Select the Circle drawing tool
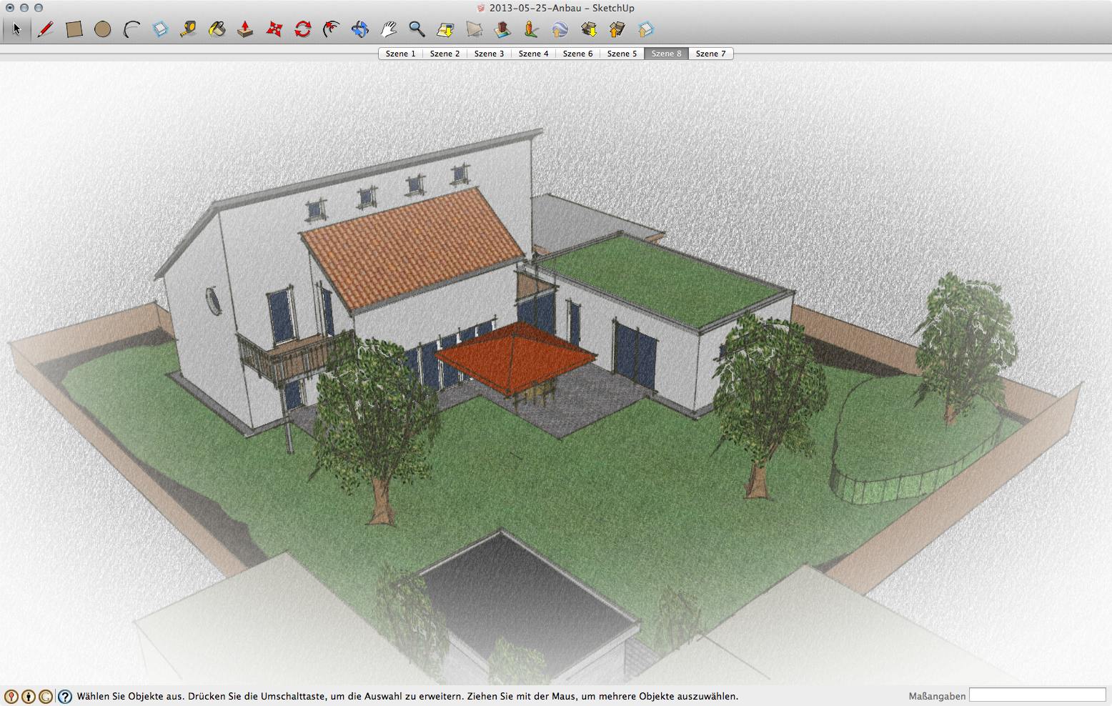 pos(103,29)
